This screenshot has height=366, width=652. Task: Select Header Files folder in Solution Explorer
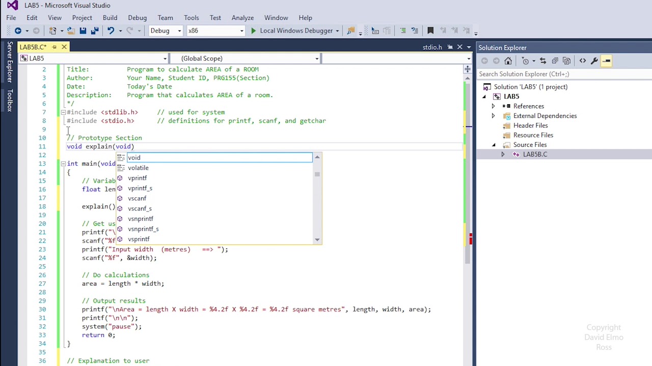coord(530,126)
